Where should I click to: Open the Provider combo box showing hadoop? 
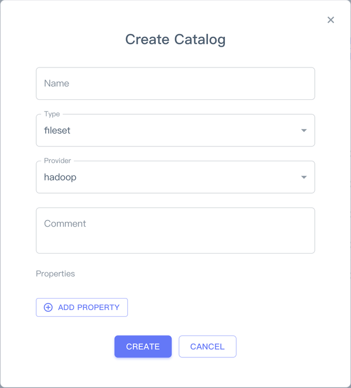coord(165,177)
